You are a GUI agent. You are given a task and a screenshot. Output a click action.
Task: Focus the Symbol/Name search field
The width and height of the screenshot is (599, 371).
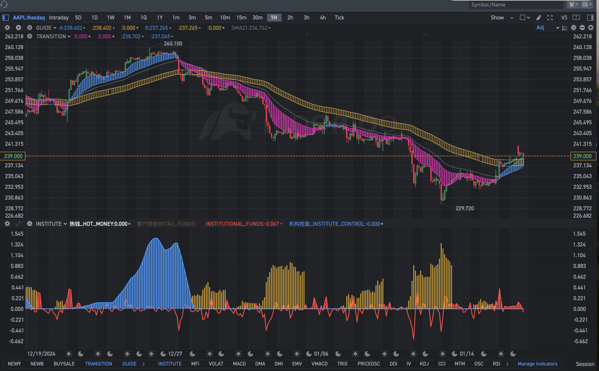(516, 5)
